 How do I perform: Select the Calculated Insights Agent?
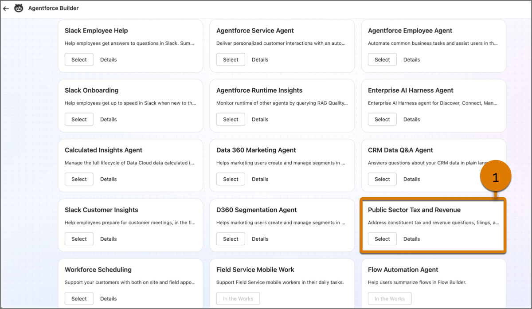point(79,179)
